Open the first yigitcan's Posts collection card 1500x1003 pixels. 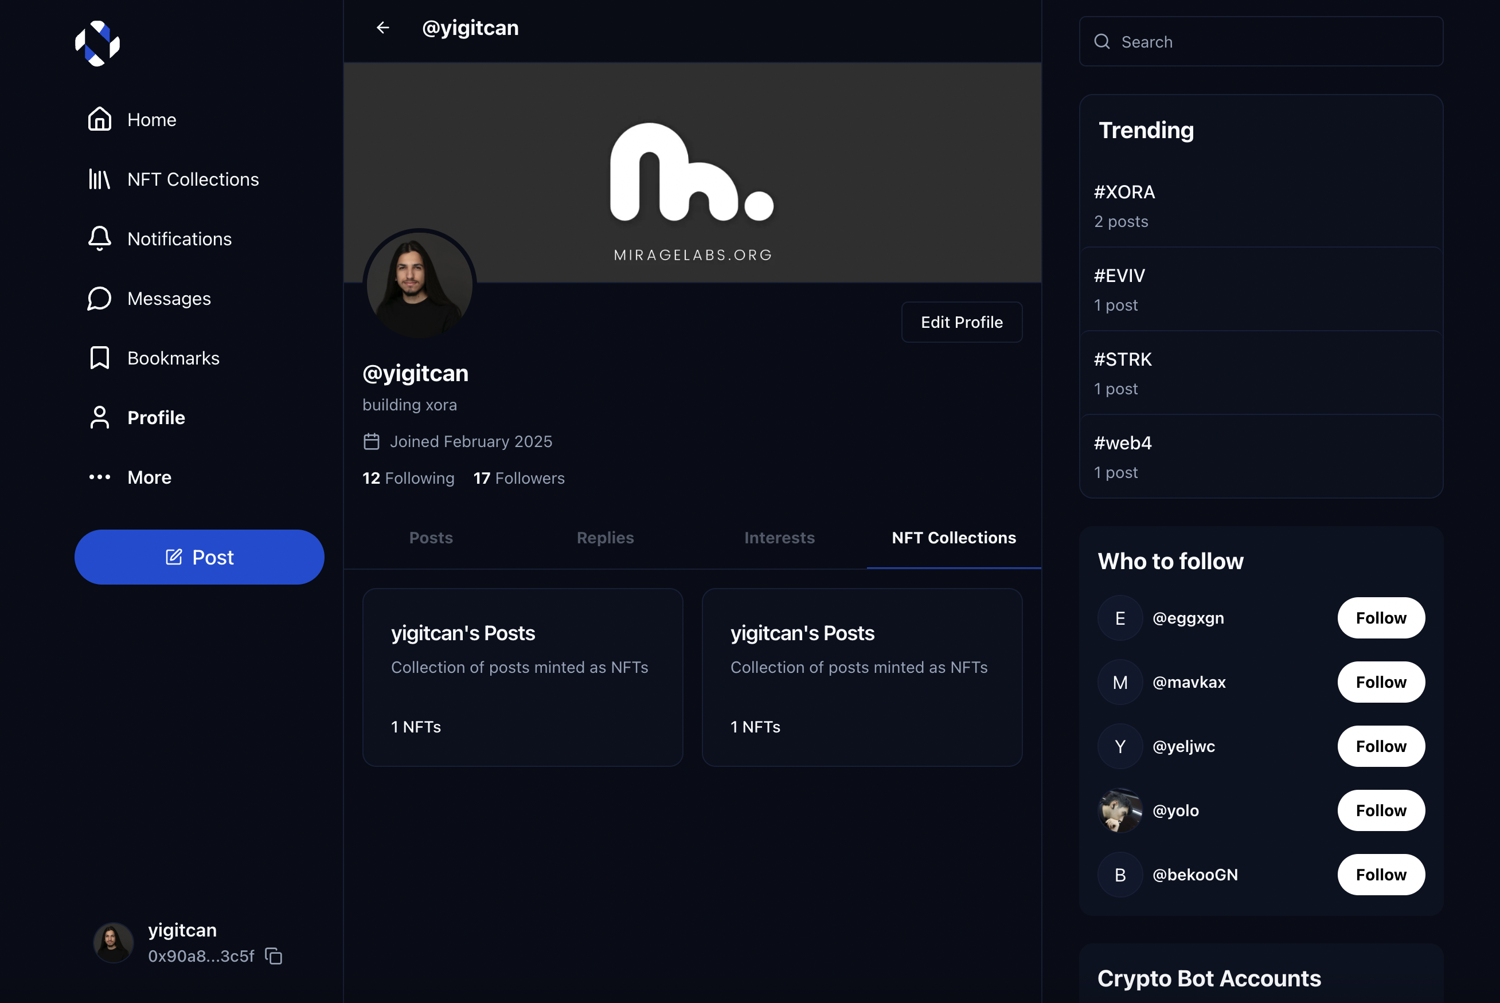click(x=523, y=677)
